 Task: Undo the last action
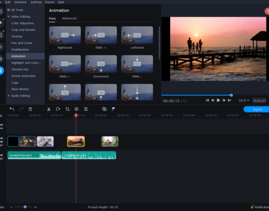coord(12,109)
